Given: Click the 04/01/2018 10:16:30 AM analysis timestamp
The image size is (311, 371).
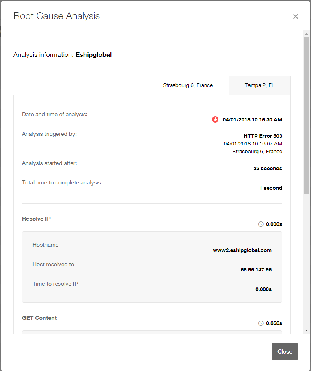Looking at the screenshot, I should (x=252, y=120).
